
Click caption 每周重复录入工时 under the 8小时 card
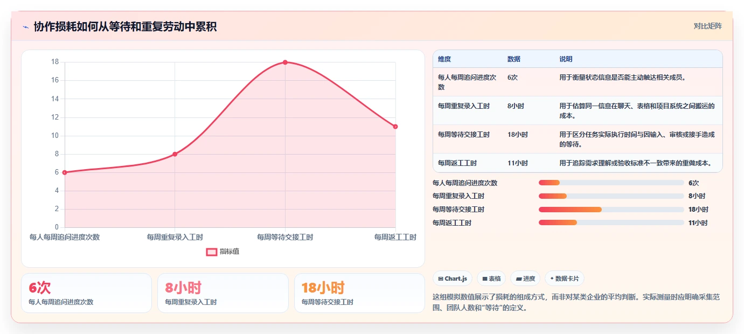[191, 302]
